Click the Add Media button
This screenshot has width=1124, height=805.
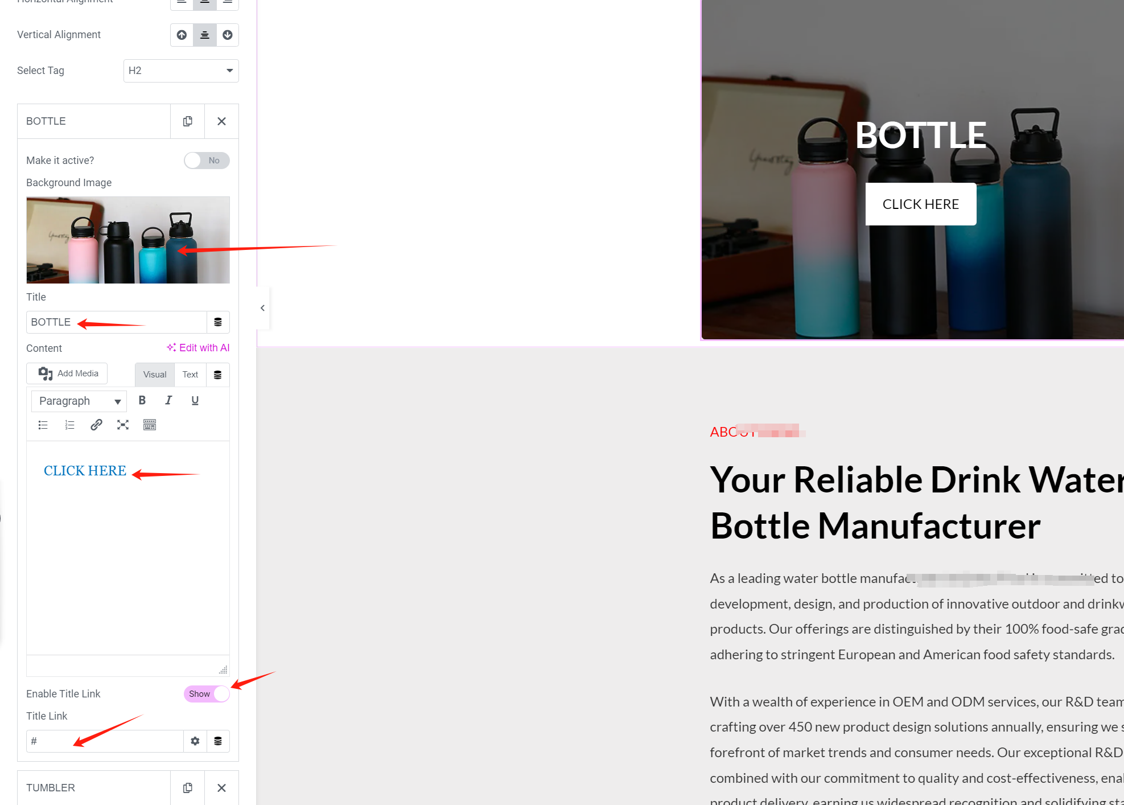coord(67,373)
